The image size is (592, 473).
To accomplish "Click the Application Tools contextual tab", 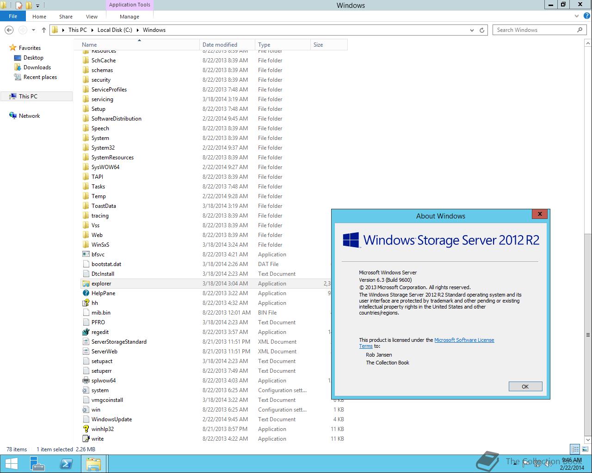I will (129, 5).
